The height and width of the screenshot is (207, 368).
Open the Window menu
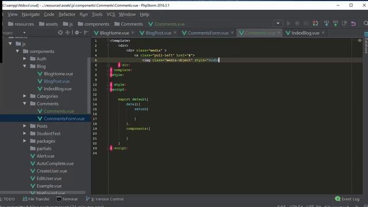(127, 14)
